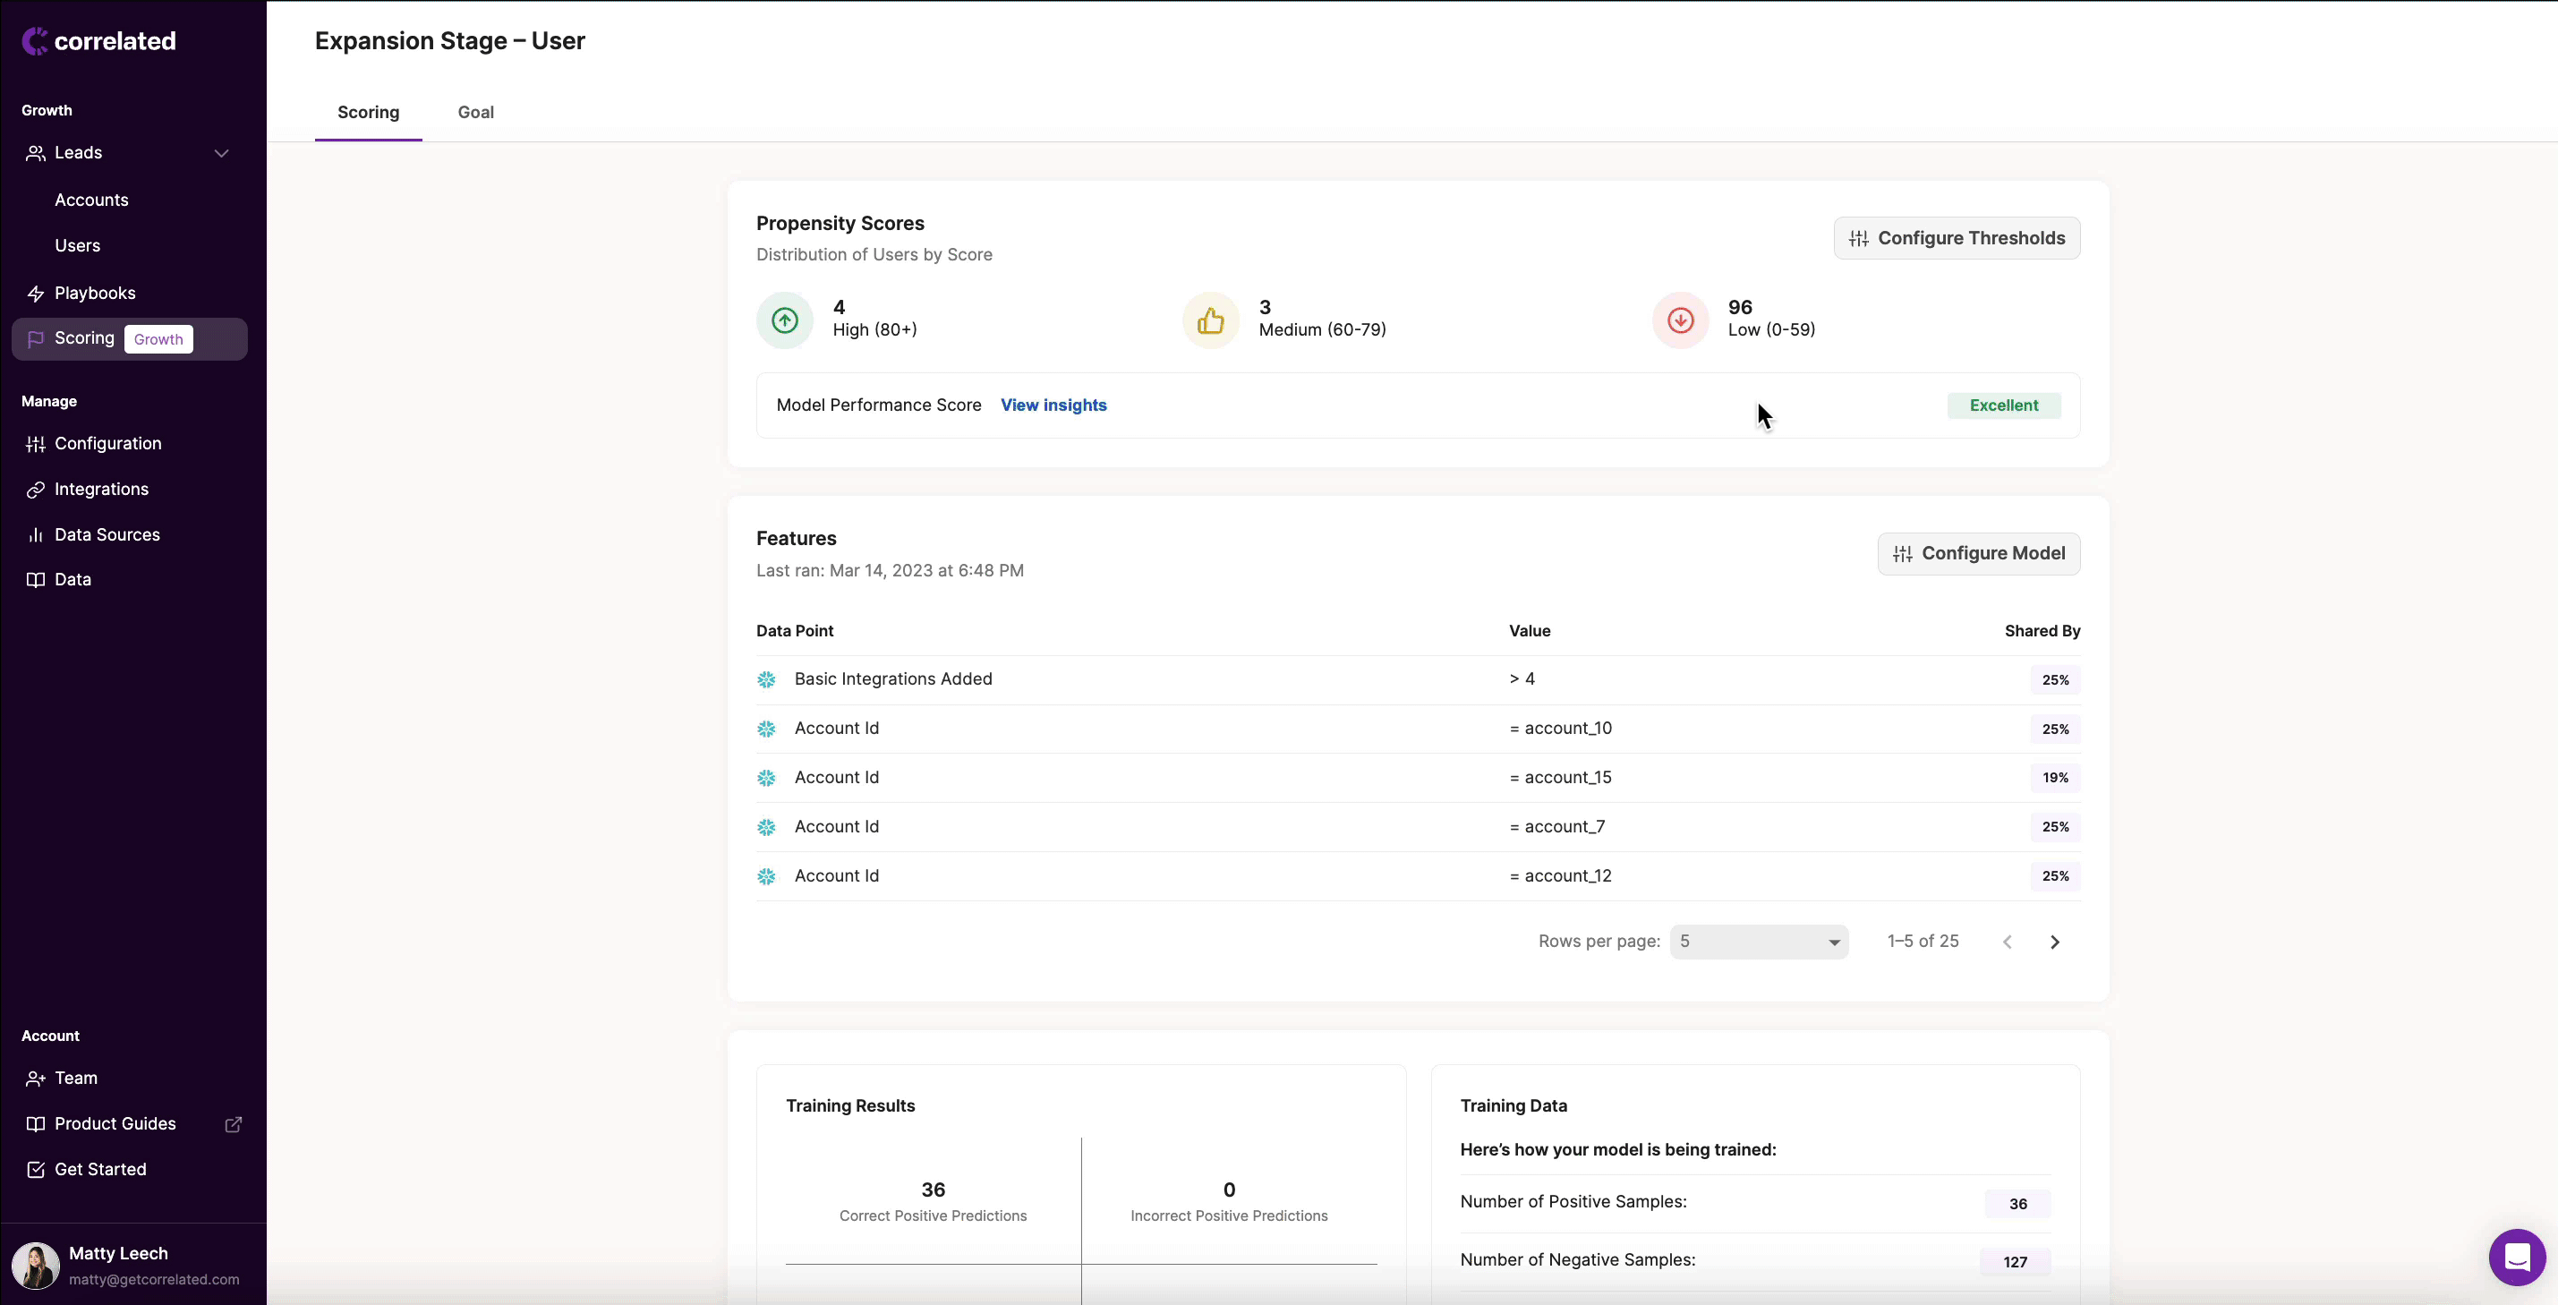Viewport: 2558px width, 1305px height.
Task: Click the '= account_7' value
Action: 1557,827
